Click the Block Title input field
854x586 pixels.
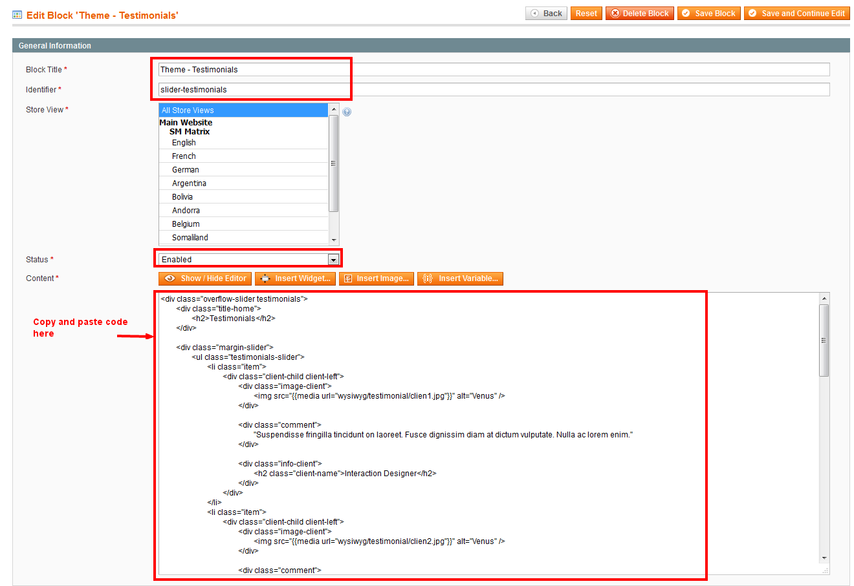tap(494, 70)
